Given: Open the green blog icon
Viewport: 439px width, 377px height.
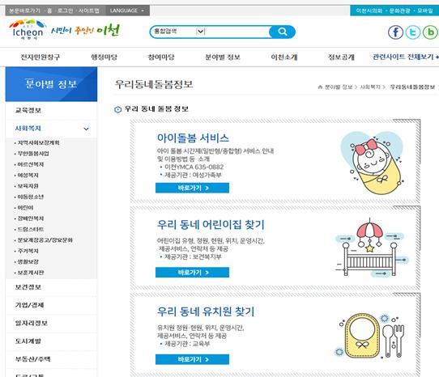Looking at the screenshot, I should (430, 32).
